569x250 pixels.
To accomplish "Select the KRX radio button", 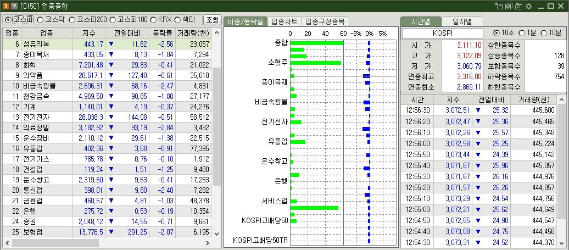I will (153, 19).
